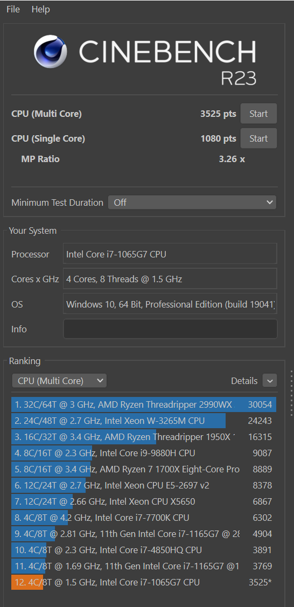294x607 pixels.
Task: Open the Minimum Test Duration dropdown
Action: click(x=192, y=203)
